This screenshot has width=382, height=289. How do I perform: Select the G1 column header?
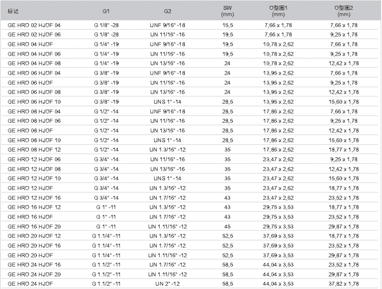pos(106,11)
